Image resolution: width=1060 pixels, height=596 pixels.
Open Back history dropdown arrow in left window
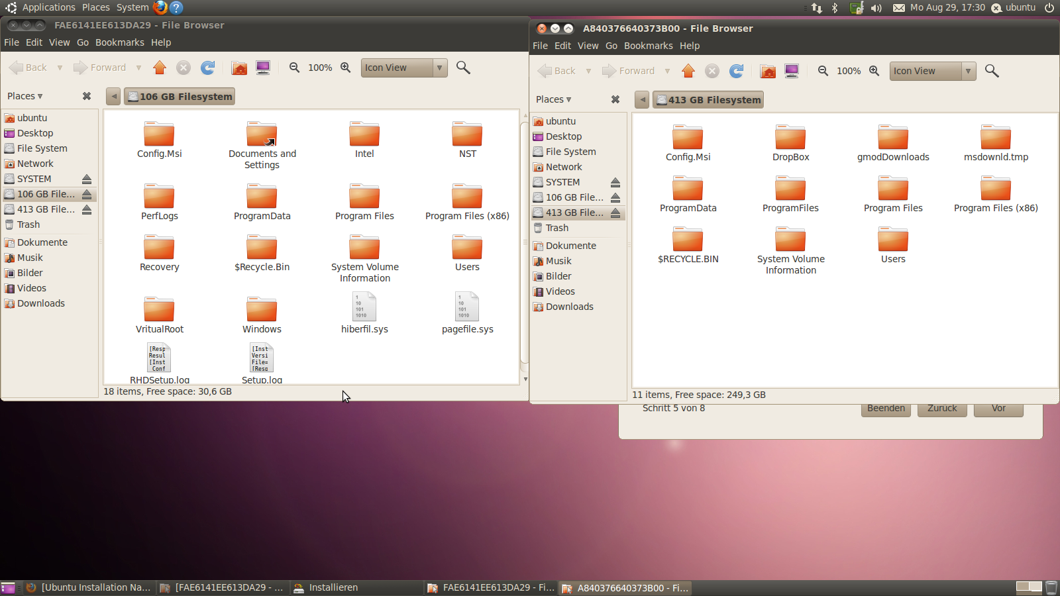[x=60, y=68]
